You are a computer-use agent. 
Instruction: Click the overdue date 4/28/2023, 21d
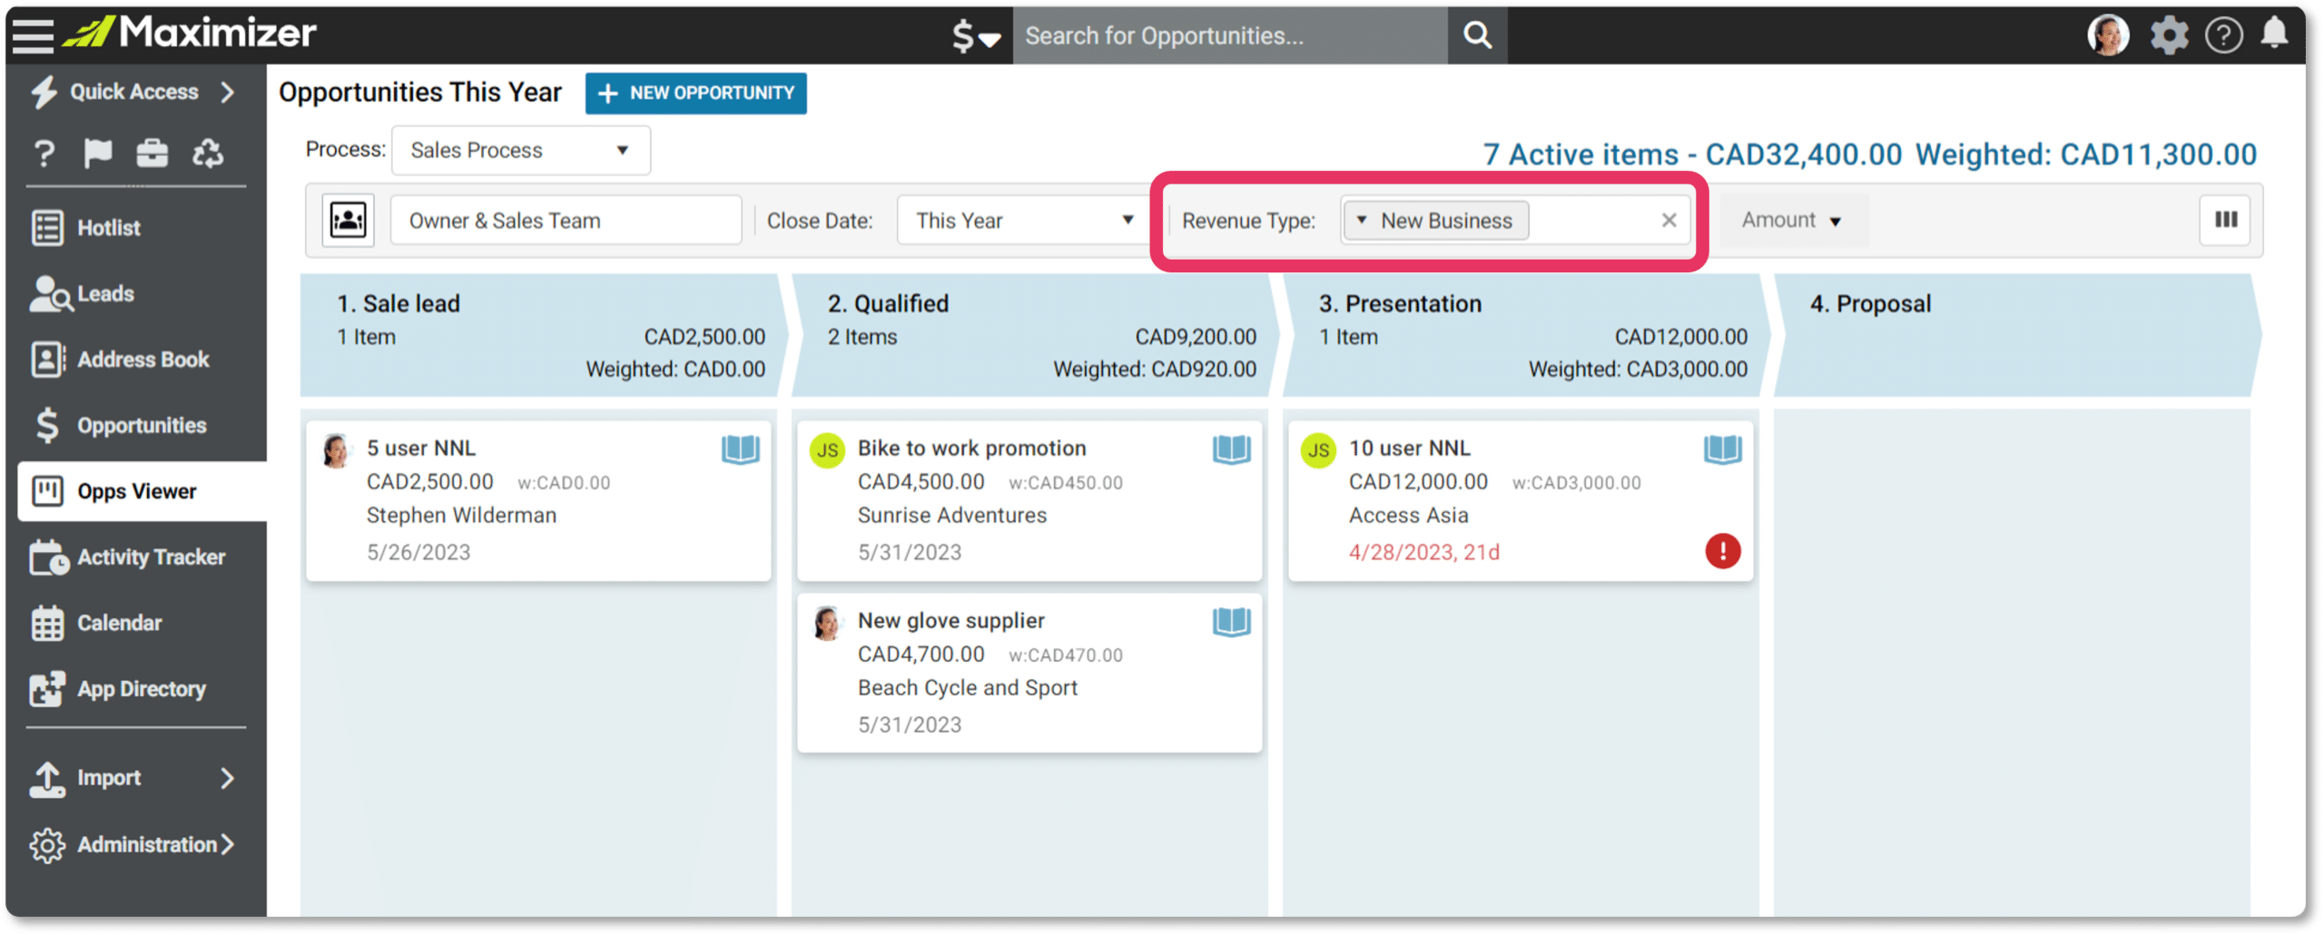1424,553
